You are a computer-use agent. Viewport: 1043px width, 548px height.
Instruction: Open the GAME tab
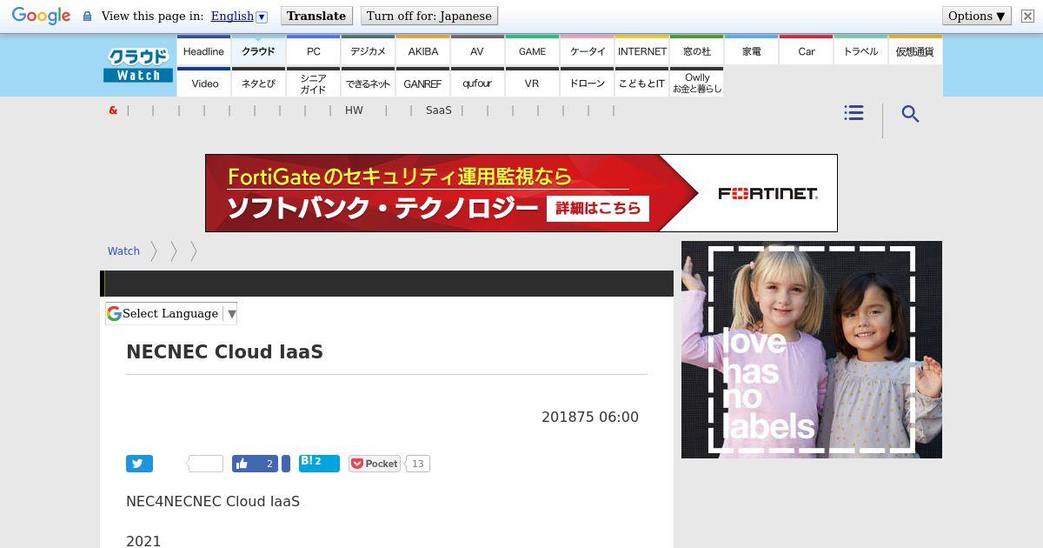click(532, 51)
